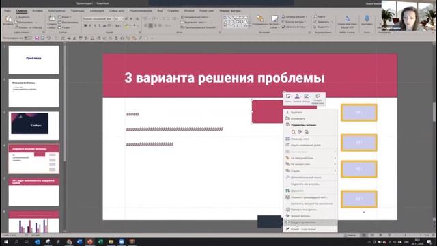The image size is (437, 246).
Task: Click the slide title '3 варианта решения проблемы'
Action: pyautogui.click(x=225, y=78)
